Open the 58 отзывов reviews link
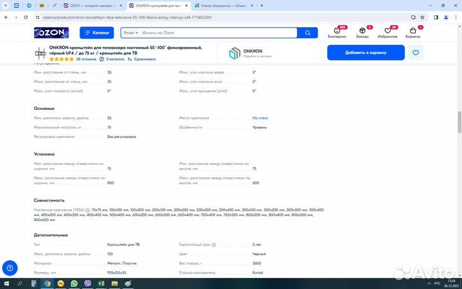The width and height of the screenshot is (462, 289). point(86,59)
